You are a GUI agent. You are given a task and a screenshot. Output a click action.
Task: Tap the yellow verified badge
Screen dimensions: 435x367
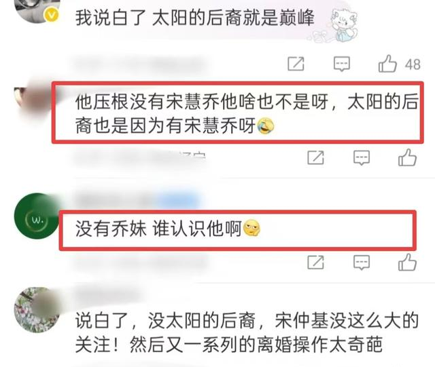click(52, 14)
